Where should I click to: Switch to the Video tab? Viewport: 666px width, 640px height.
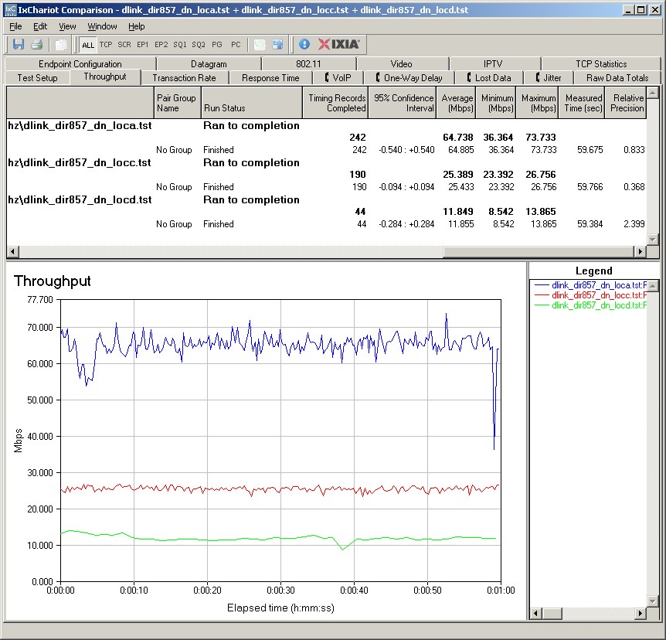(402, 63)
